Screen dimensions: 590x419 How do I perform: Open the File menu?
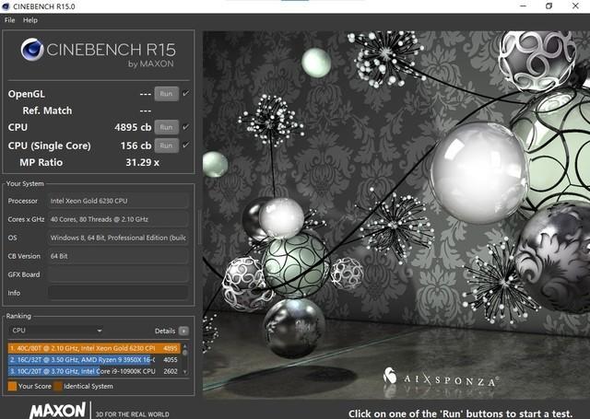tap(9, 19)
